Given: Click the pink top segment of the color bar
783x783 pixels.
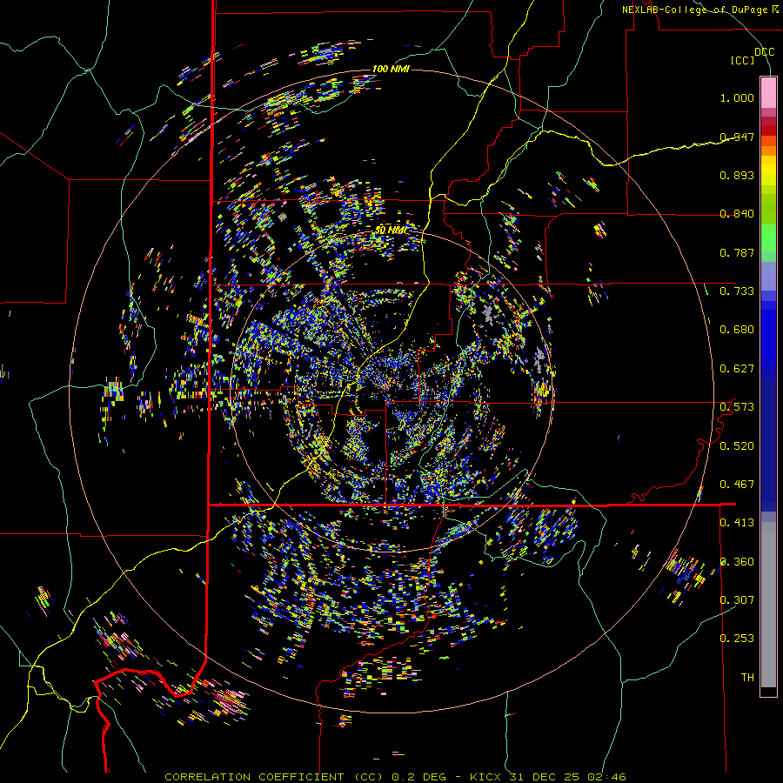Looking at the screenshot, I should click(768, 92).
